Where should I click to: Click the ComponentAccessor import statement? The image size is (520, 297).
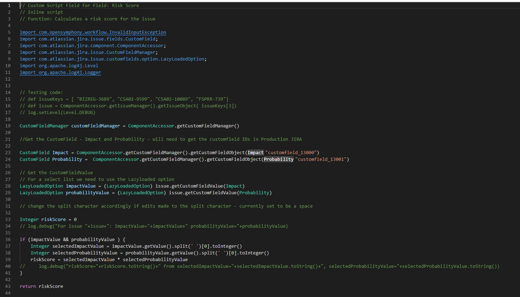[x=93, y=46]
